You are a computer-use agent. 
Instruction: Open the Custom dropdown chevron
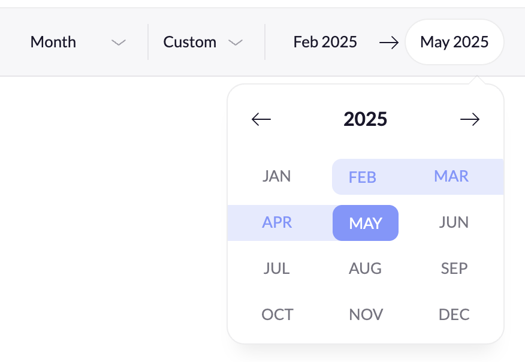pos(236,42)
